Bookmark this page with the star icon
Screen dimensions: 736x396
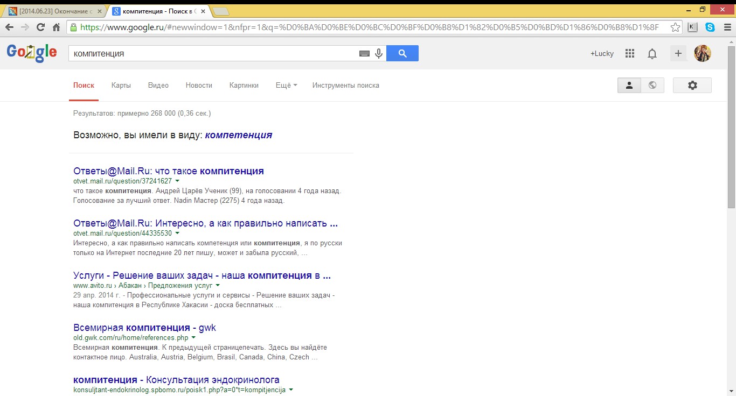coord(675,27)
